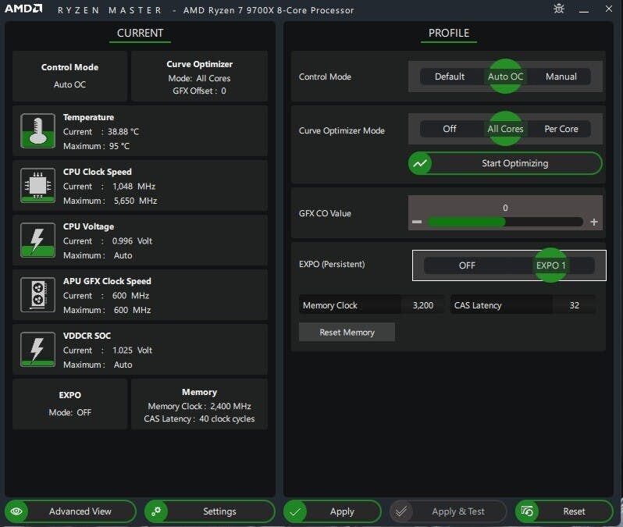Click the reset icon on Reset button
The width and height of the screenshot is (623, 527).
click(x=527, y=511)
